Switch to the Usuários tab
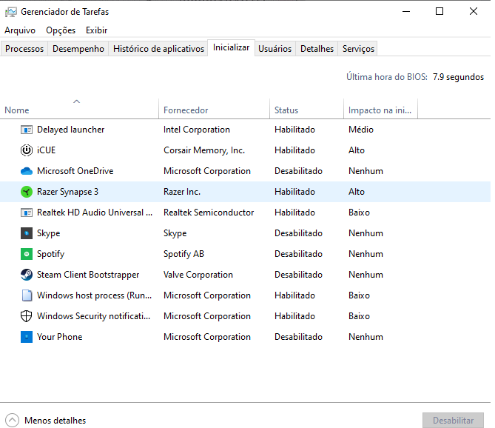The width and height of the screenshot is (495, 428). point(275,49)
